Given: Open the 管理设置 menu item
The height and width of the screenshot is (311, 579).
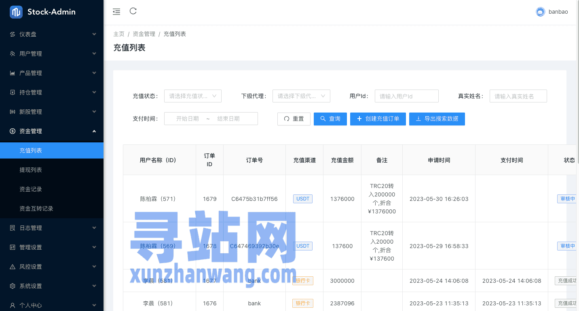Looking at the screenshot, I should (x=52, y=247).
